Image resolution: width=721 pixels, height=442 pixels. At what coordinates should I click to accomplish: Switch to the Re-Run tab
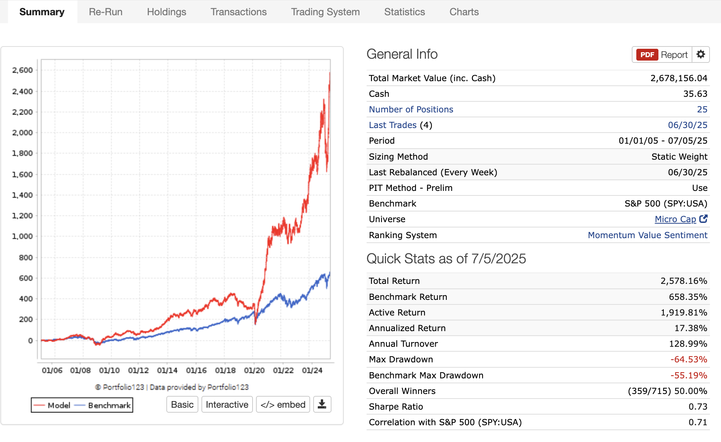tap(106, 12)
